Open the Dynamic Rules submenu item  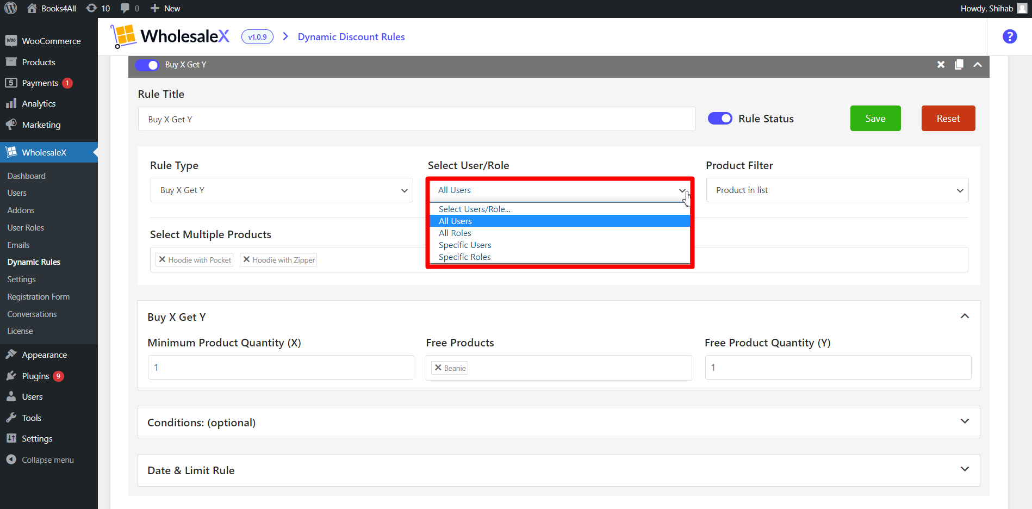(34, 262)
